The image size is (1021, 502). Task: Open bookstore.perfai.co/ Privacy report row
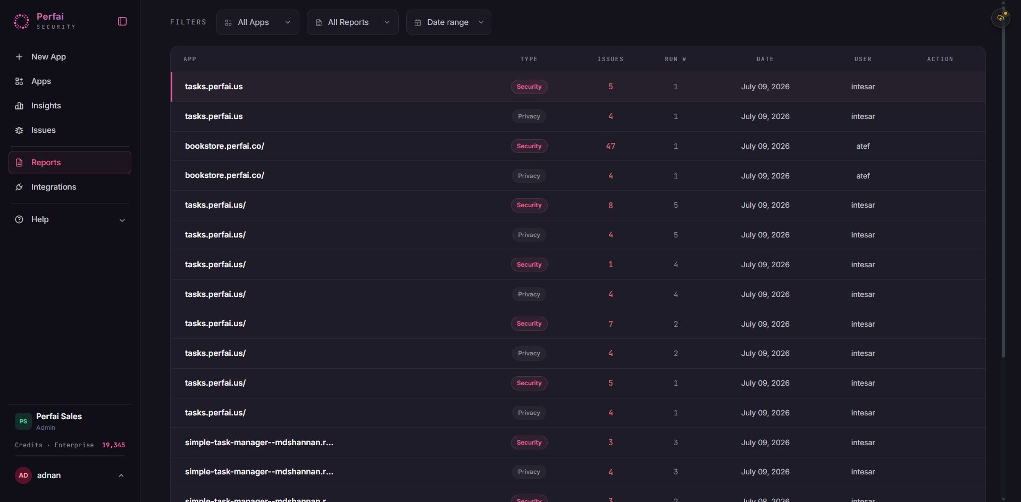tap(578, 176)
